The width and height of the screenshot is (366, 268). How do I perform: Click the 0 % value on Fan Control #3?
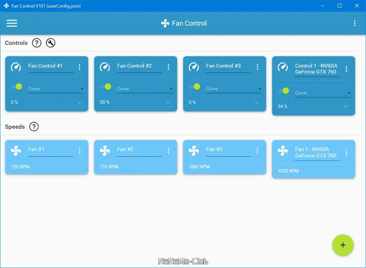tap(192, 102)
